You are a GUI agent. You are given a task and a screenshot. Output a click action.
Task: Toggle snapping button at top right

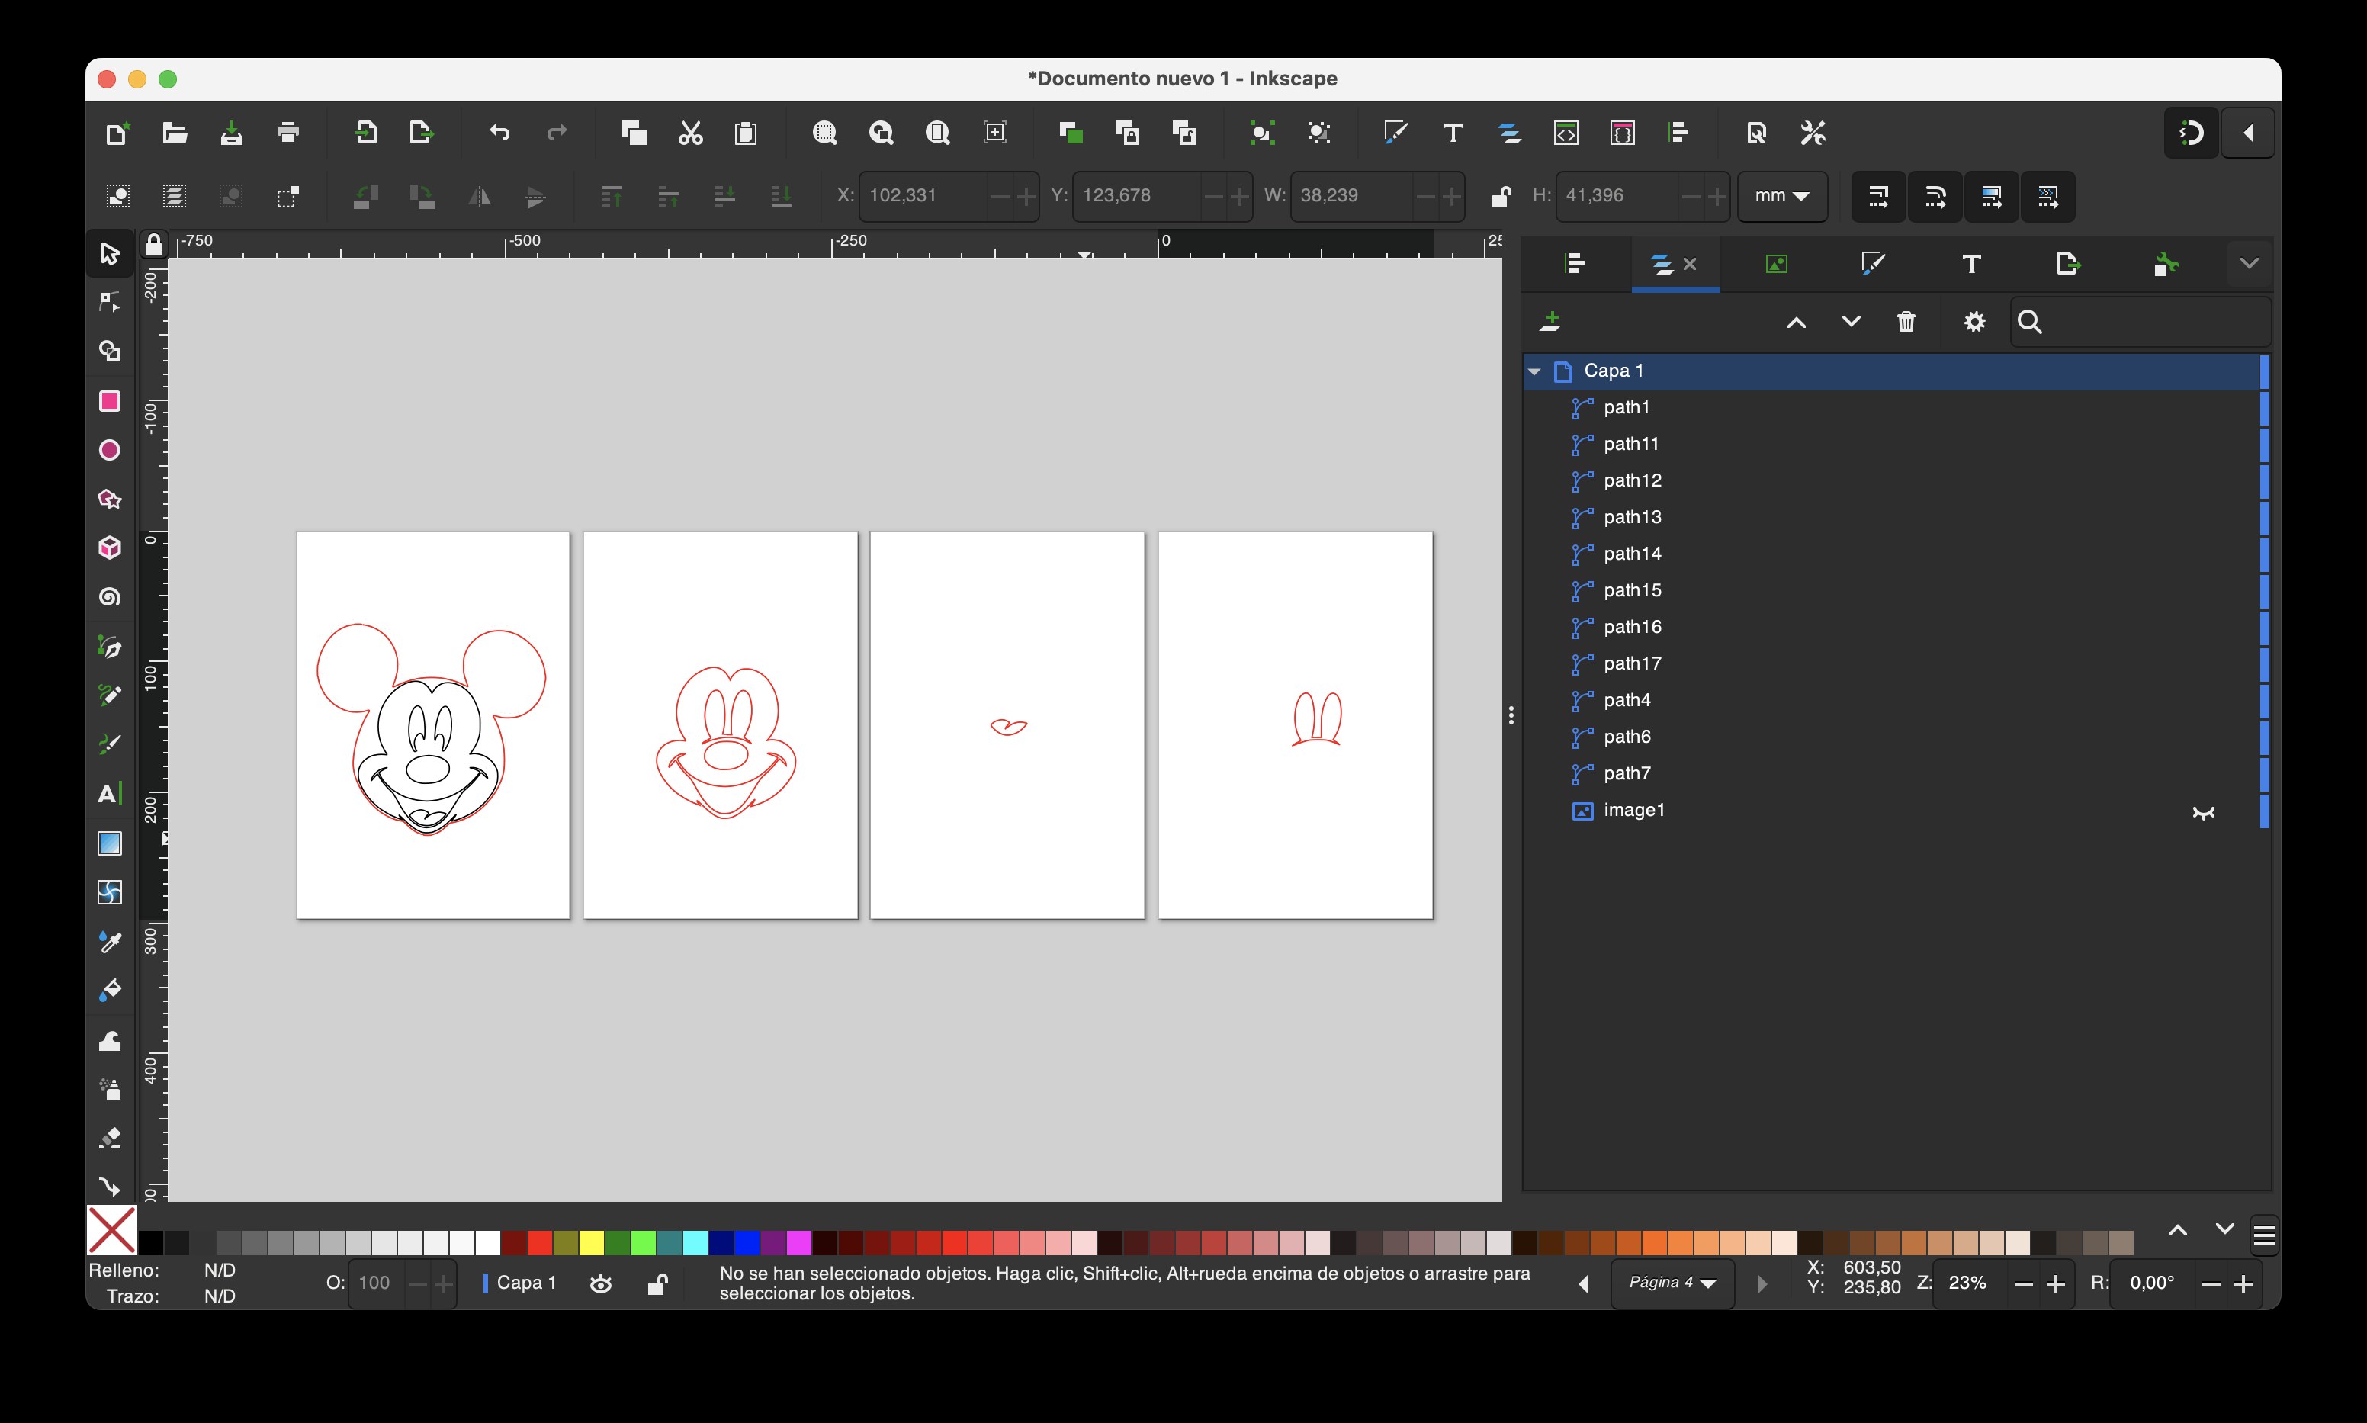click(x=2191, y=133)
